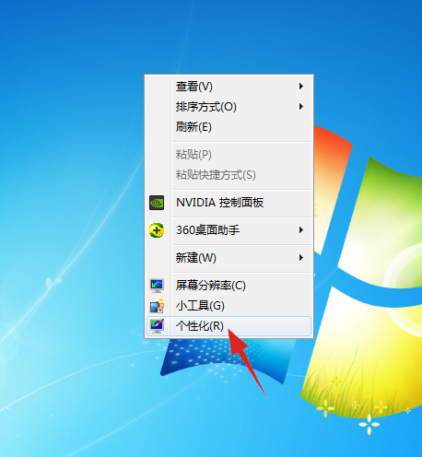This screenshot has width=422, height=457.
Task: Select 个性化(R) from the menu
Action: click(x=229, y=326)
